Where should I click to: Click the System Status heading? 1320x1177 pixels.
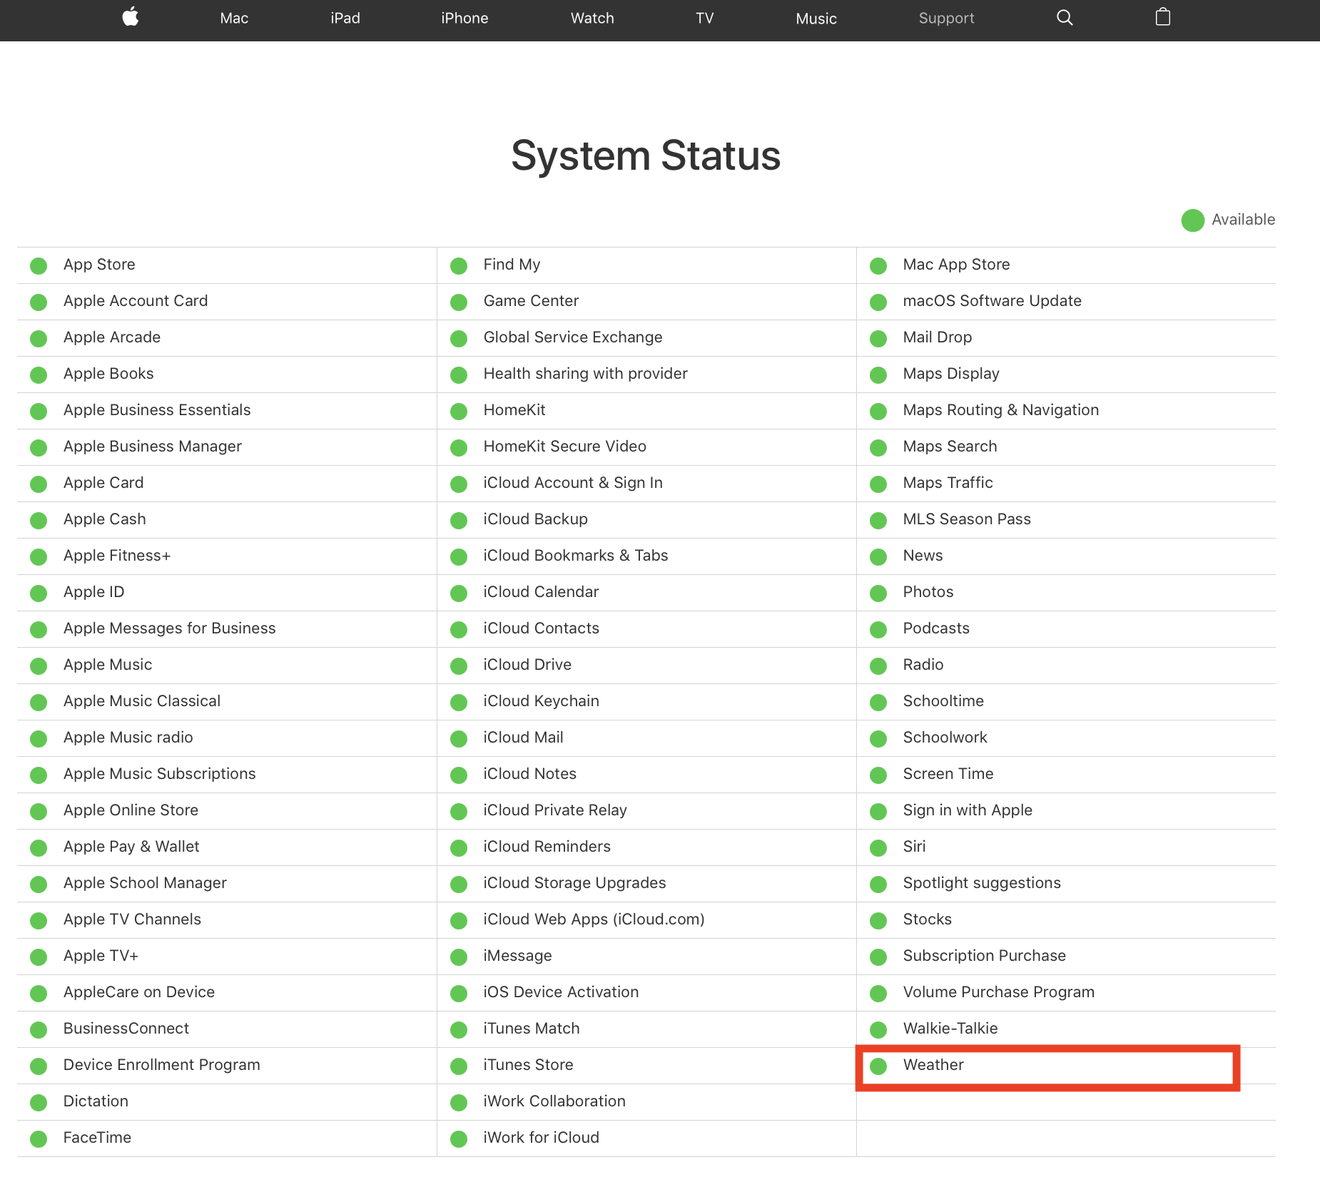[x=646, y=156]
